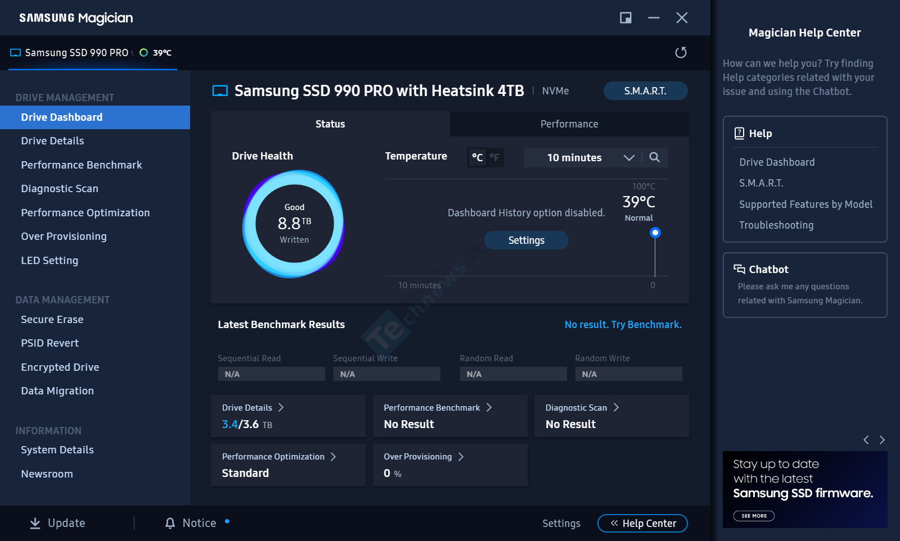Open Supported Features by Model help topic
Viewport: 900px width, 541px height.
805,204
